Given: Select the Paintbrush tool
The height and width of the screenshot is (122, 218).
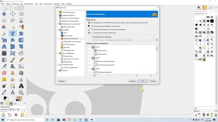Looking at the screenshot, I should pyautogui.click(x=13, y=60).
